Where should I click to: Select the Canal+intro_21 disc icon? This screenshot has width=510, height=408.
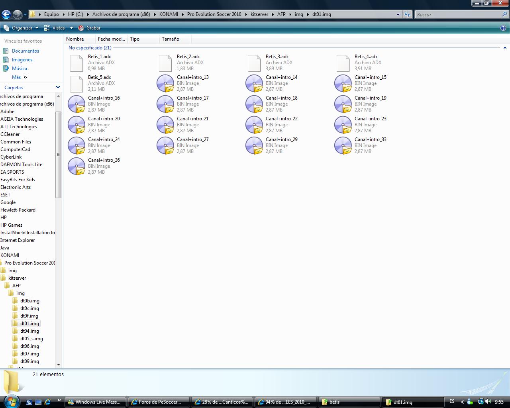(x=165, y=125)
